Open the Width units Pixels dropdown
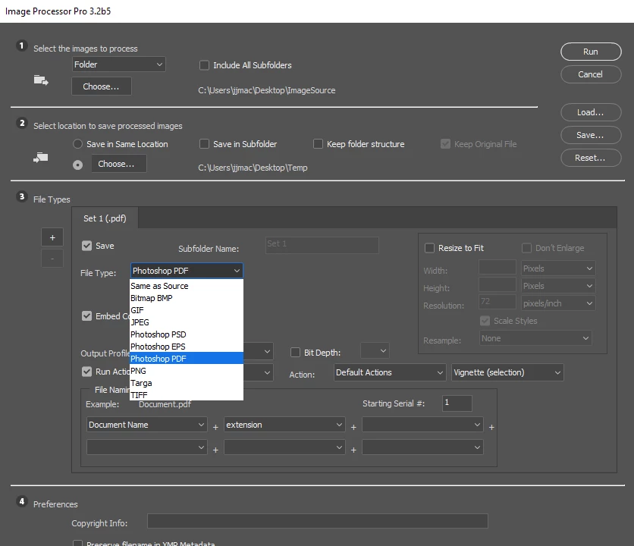The image size is (634, 546). (x=558, y=268)
